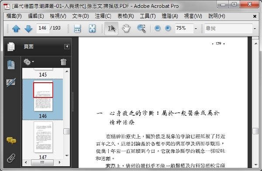Select page 147 thumbnail
Screen dimensions: 262x171
(43, 137)
